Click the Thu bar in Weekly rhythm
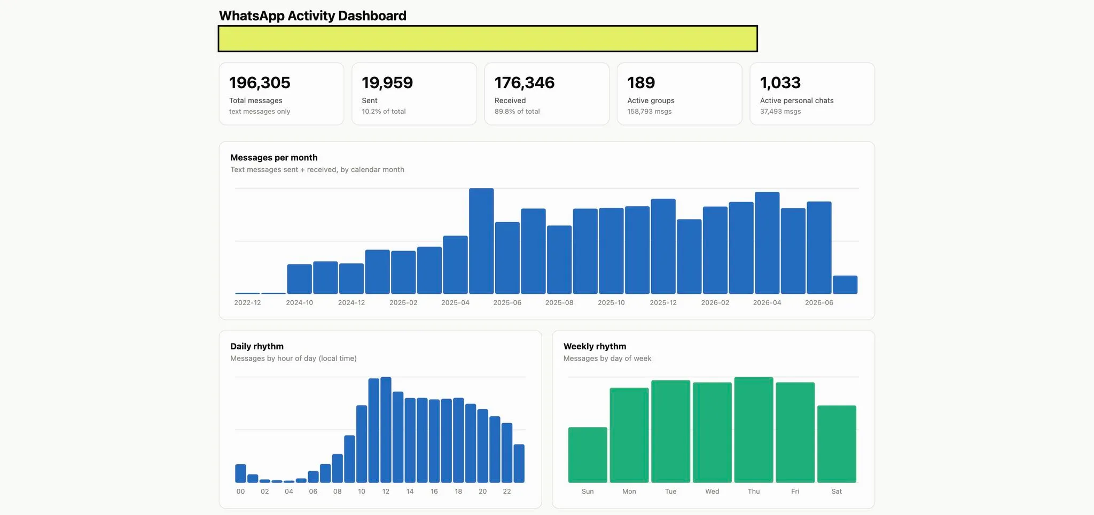1094x515 pixels. [754, 430]
